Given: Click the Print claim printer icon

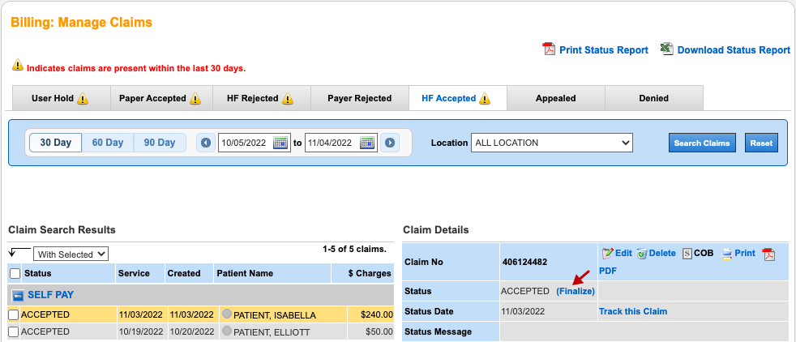Looking at the screenshot, I should pyautogui.click(x=727, y=254).
